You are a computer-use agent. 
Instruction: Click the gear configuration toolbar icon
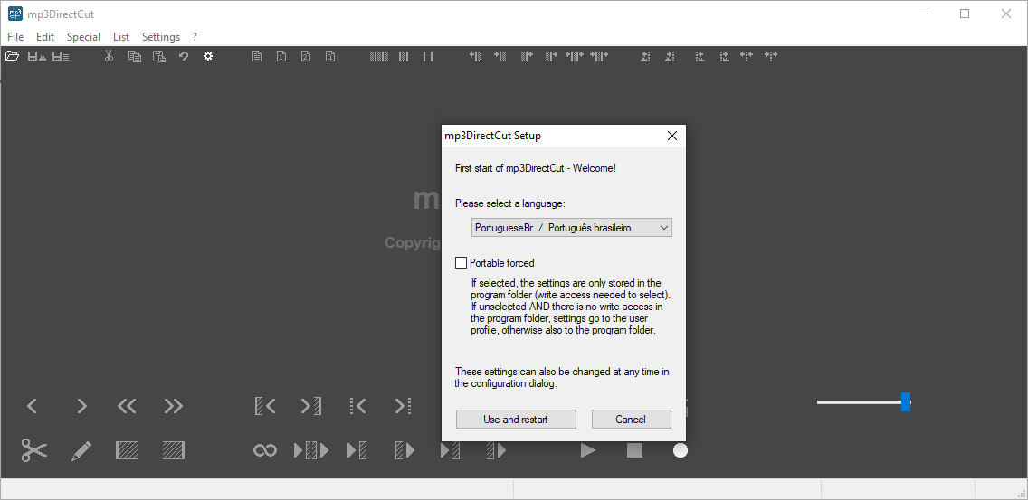[x=208, y=56]
